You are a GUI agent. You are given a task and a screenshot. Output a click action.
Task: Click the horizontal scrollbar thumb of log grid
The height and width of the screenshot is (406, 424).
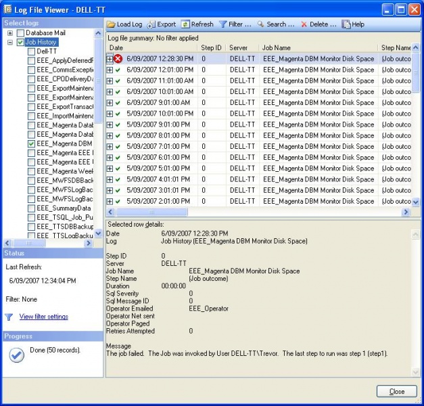[151, 212]
